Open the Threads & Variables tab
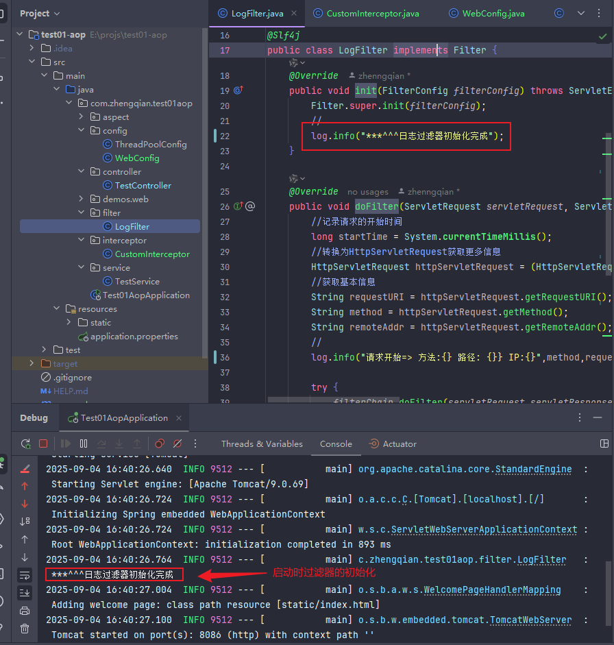614x645 pixels. pyautogui.click(x=262, y=444)
